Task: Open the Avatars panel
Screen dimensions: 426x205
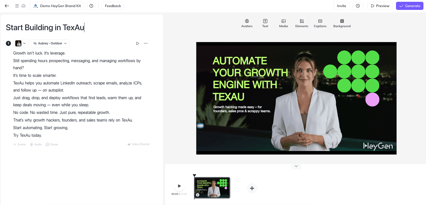Action: coord(247,23)
